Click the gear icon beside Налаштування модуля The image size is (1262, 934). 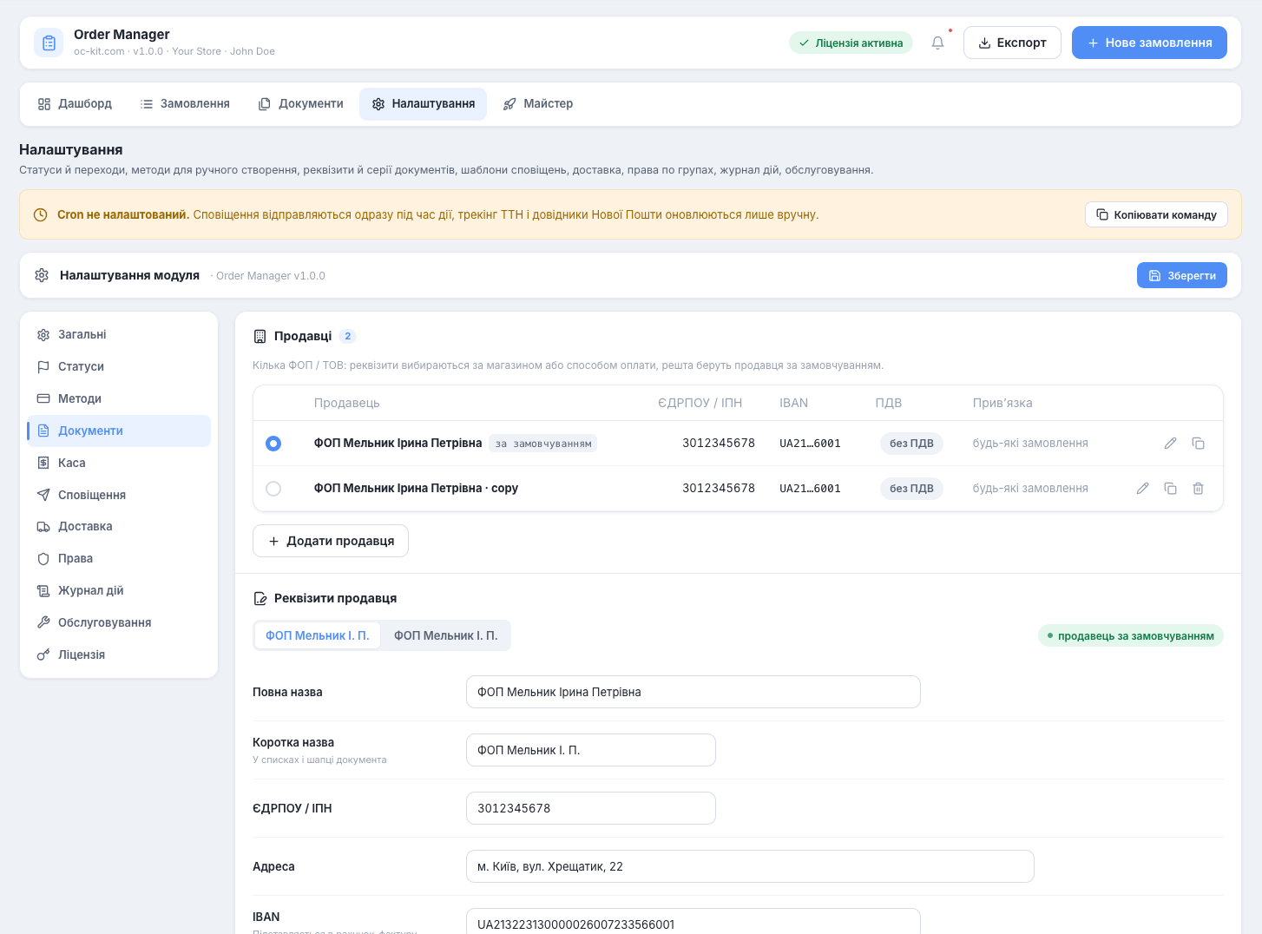(42, 275)
